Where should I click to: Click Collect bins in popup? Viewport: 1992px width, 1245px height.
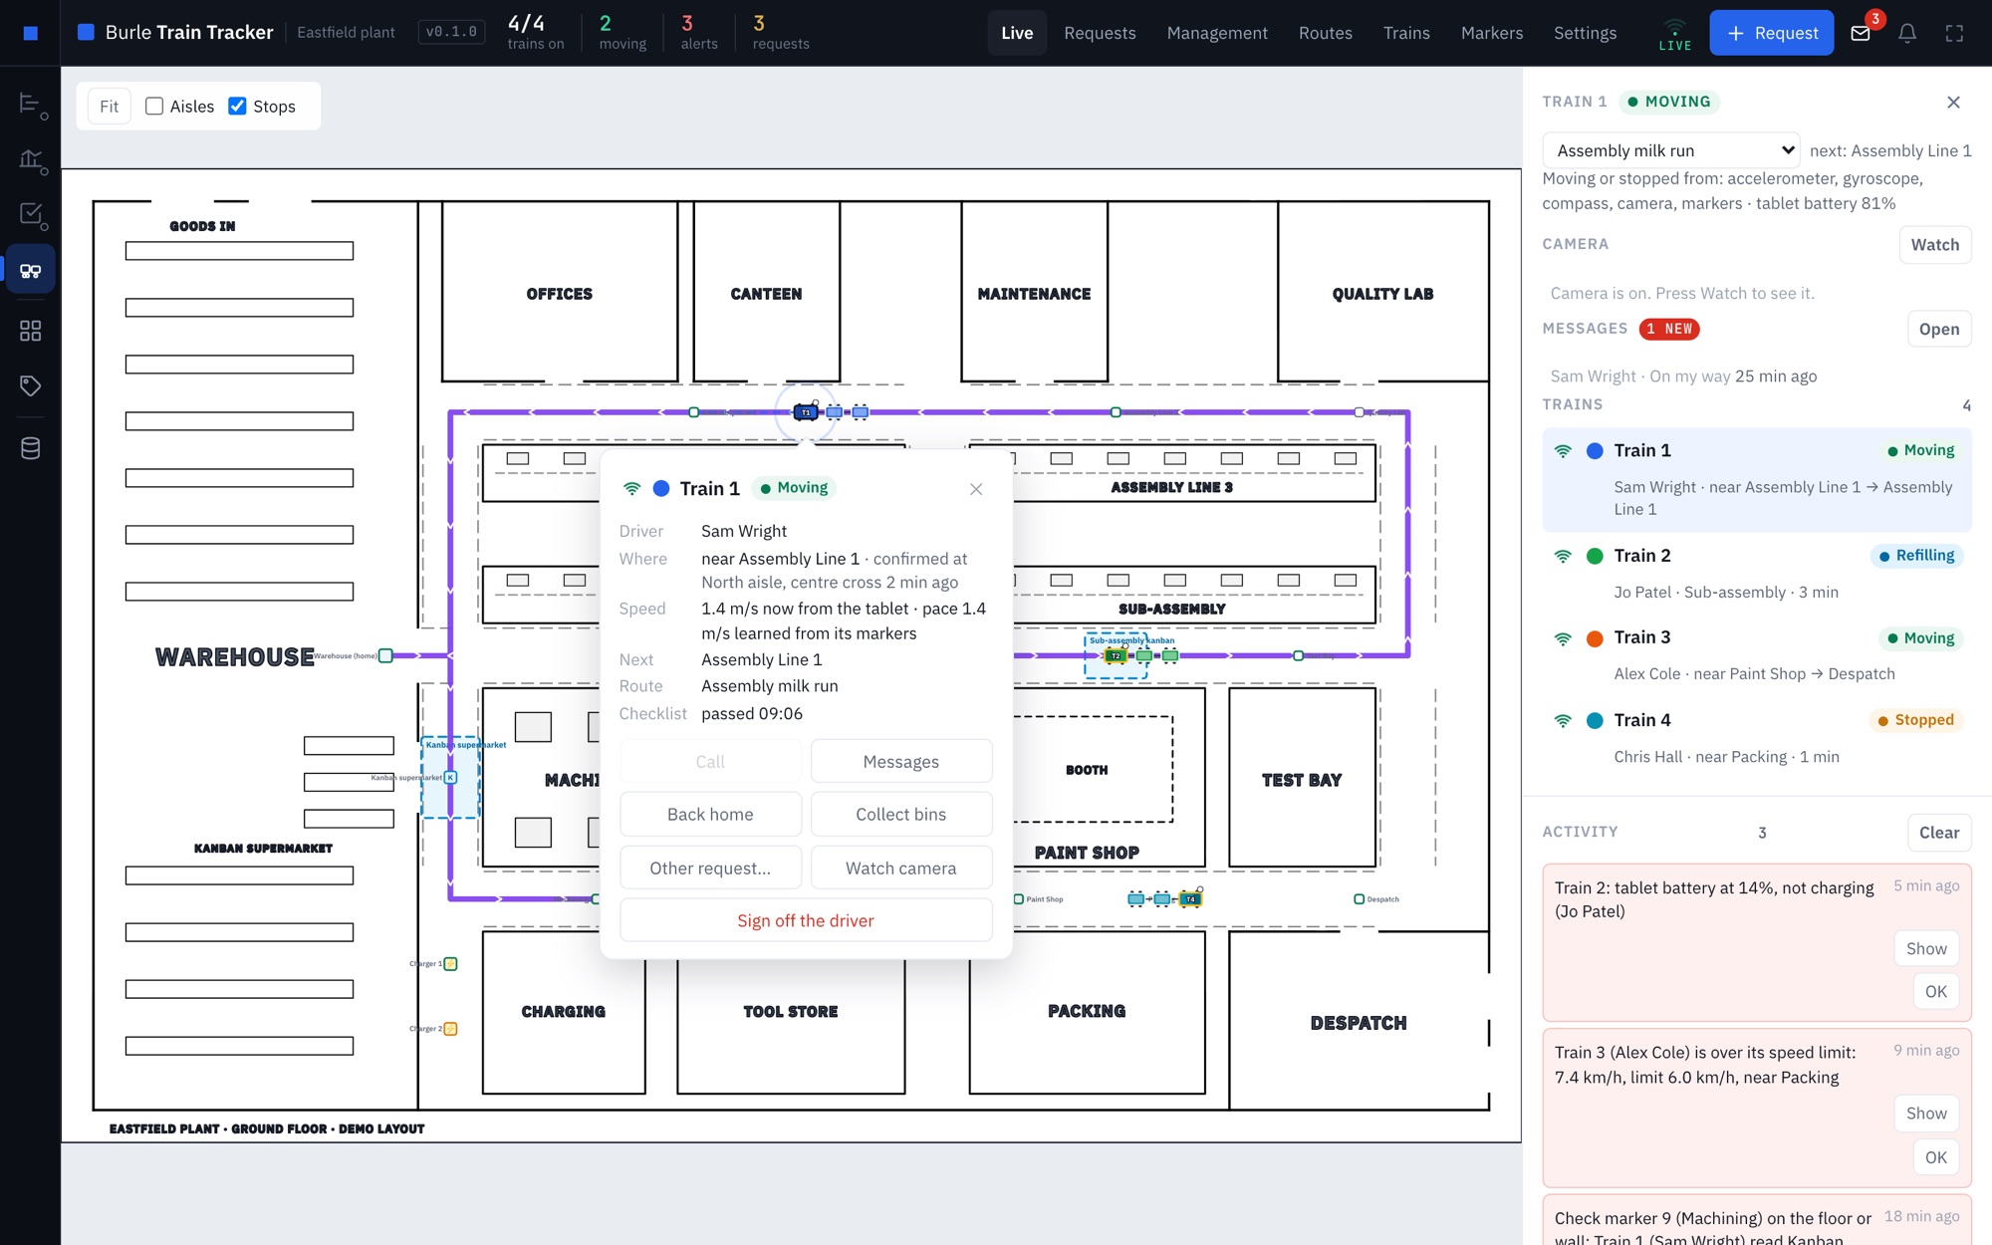pos(900,814)
